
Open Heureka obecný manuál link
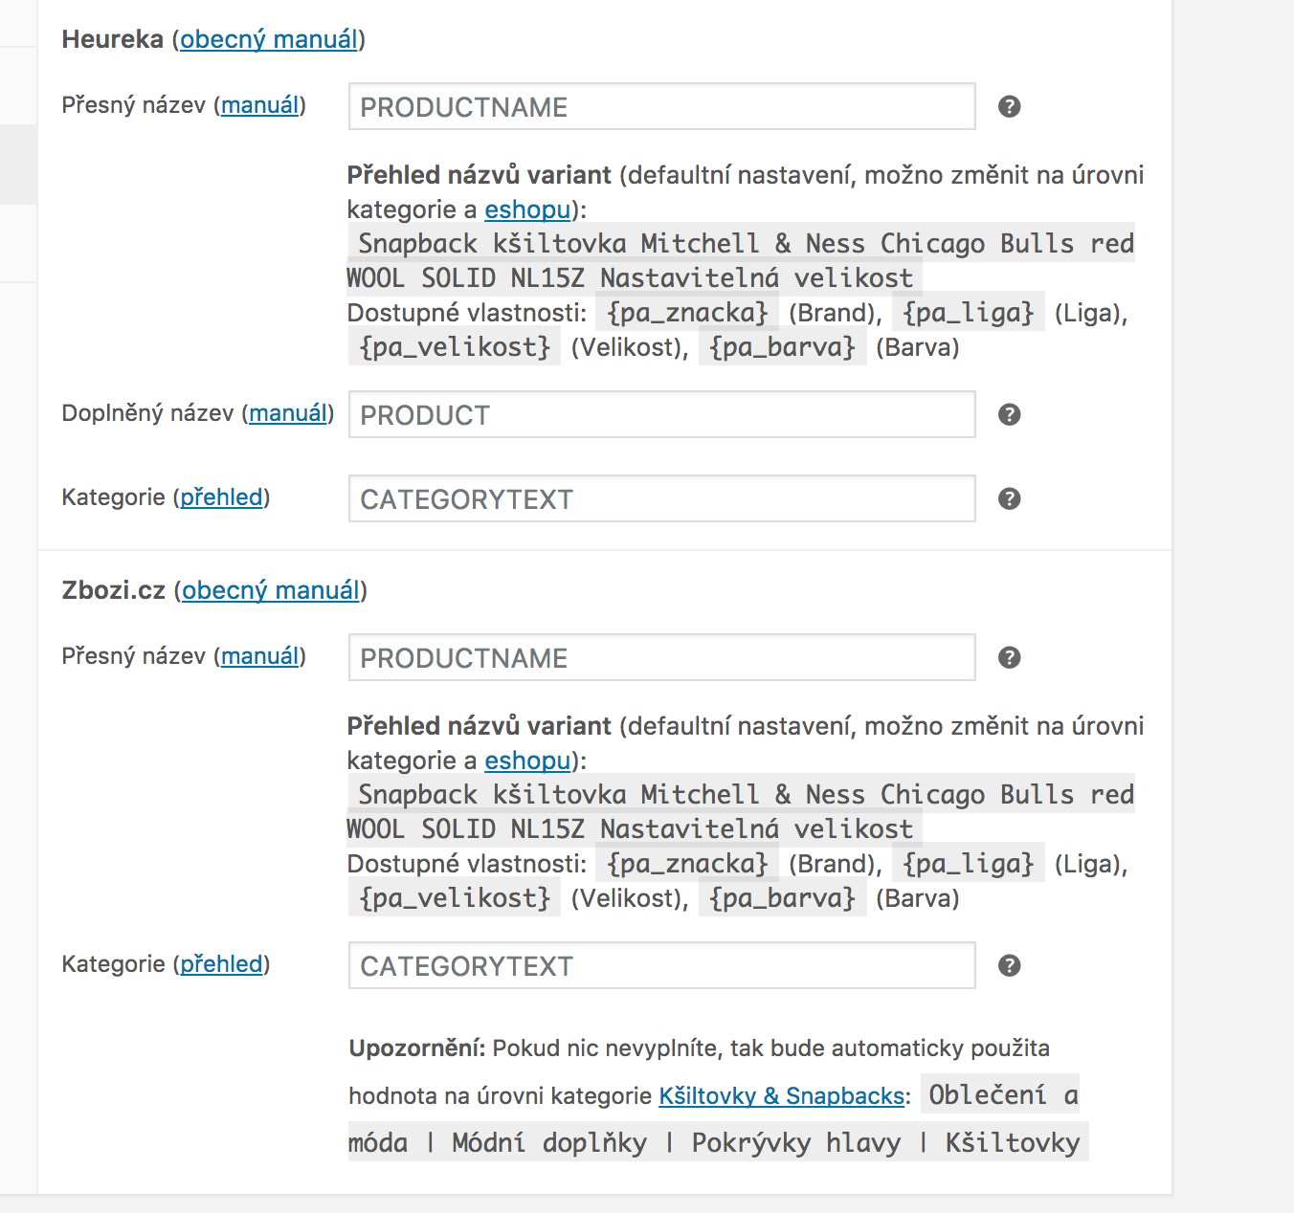[x=269, y=39]
